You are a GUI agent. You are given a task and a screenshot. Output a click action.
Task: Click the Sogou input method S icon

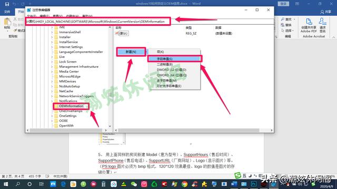(237, 175)
